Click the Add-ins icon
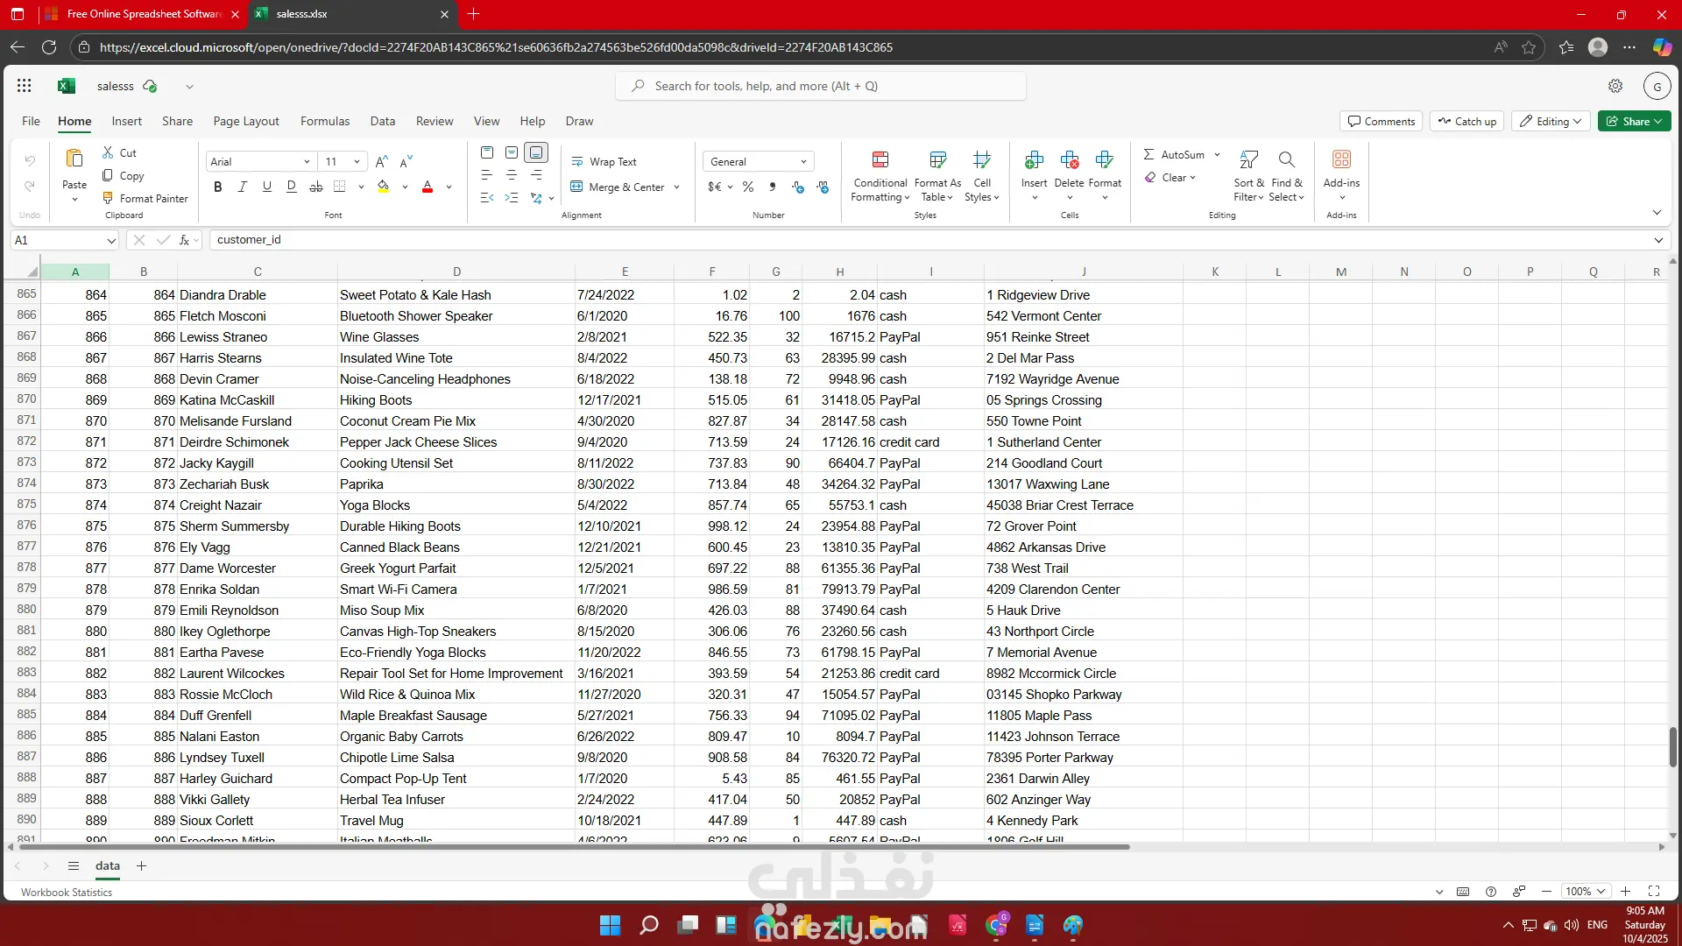1682x946 pixels. point(1341,159)
